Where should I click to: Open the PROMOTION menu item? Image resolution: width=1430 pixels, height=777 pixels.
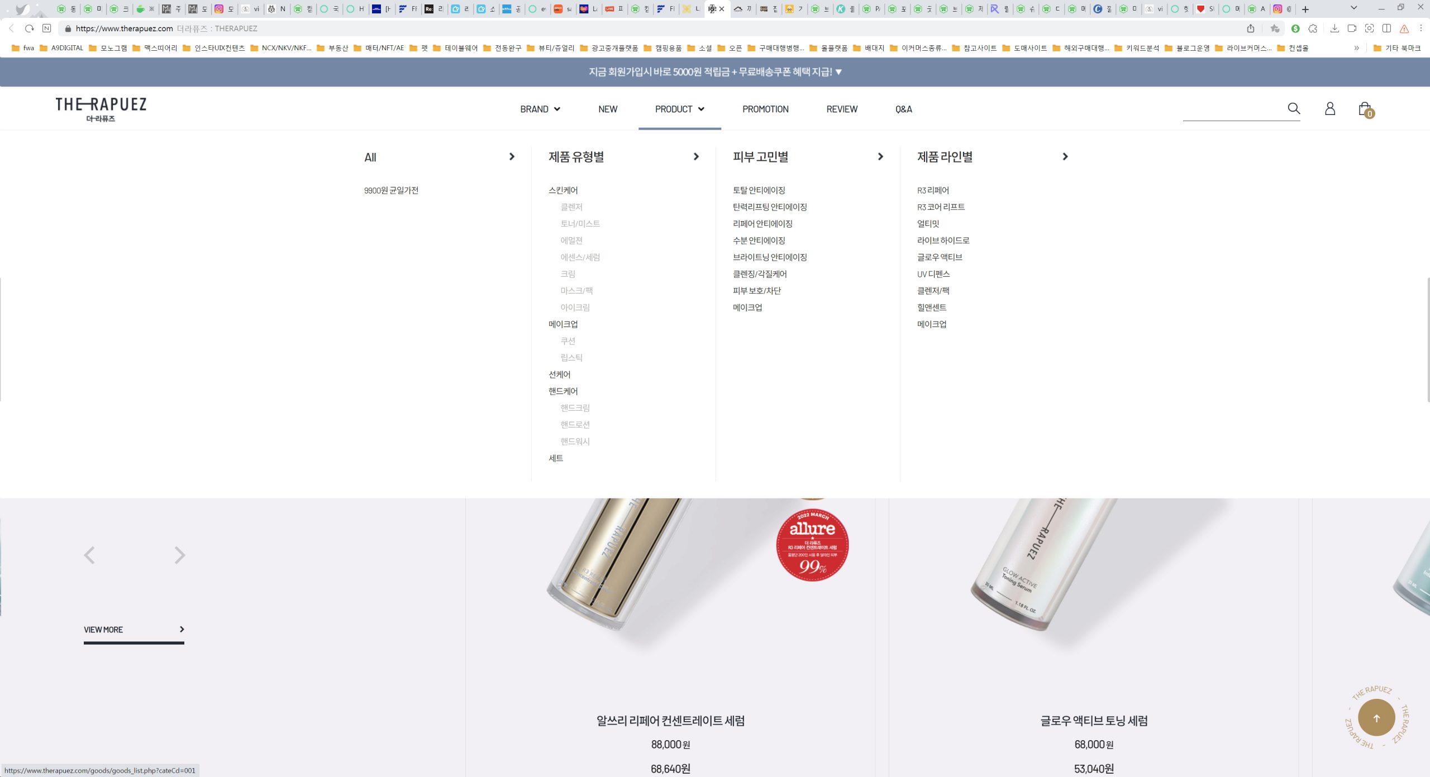click(765, 109)
